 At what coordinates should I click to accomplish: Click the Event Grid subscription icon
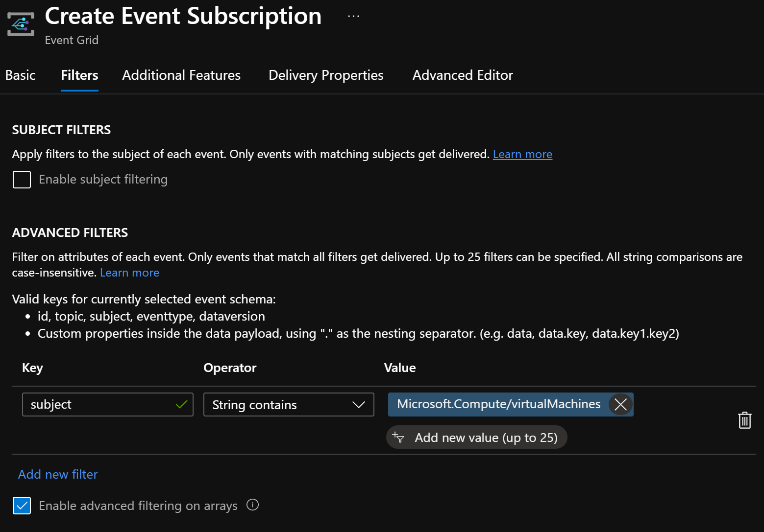click(20, 23)
